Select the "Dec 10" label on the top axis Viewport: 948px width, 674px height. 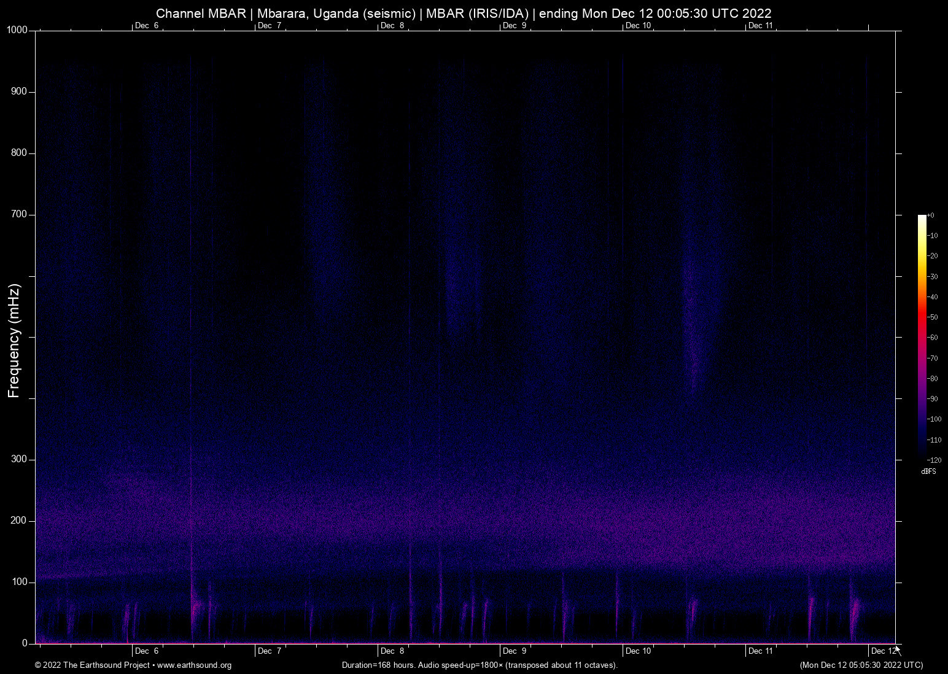pos(637,26)
